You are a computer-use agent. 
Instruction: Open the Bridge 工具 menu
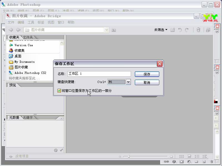point(31,22)
